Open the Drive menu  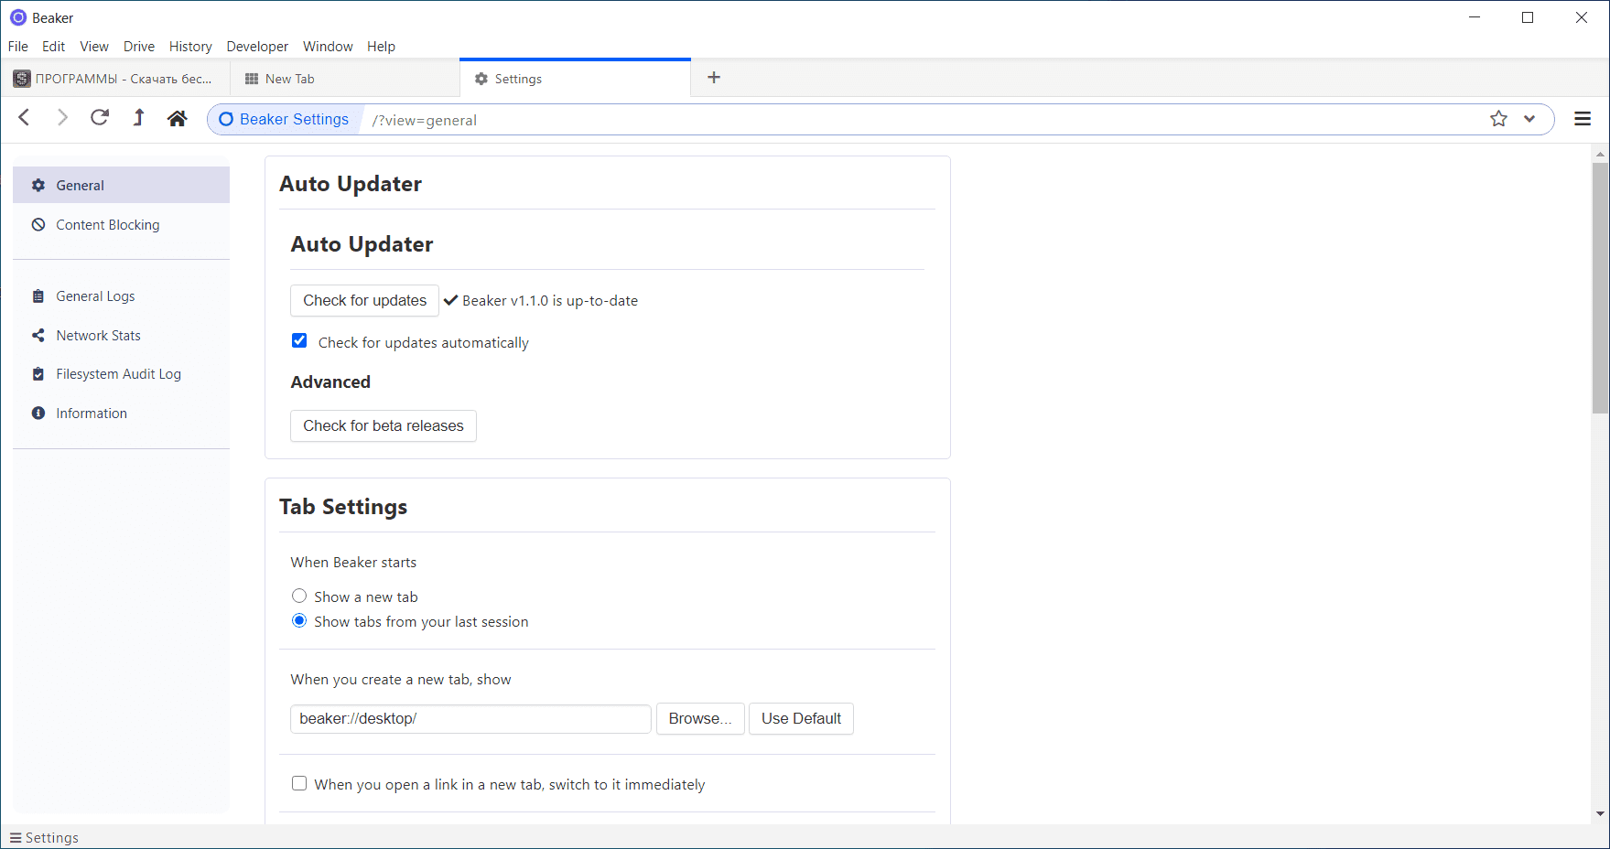coord(139,47)
